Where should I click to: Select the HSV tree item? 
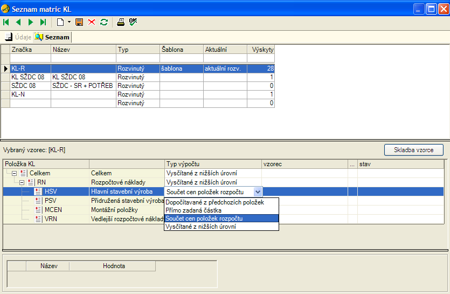pyautogui.click(x=51, y=192)
